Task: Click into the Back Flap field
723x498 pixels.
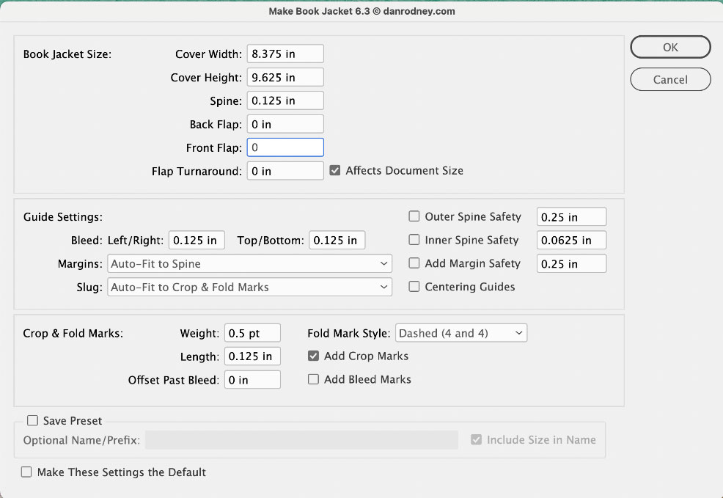Action: click(x=285, y=124)
